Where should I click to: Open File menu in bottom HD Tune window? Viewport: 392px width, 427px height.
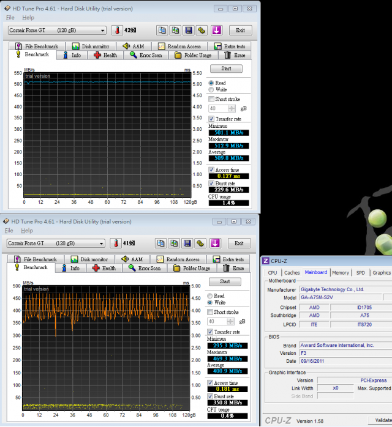point(9,231)
